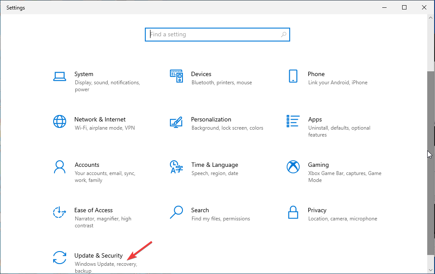Click the magnifier in the Find a setting box
Viewport: 435px width, 274px height.
click(x=284, y=35)
